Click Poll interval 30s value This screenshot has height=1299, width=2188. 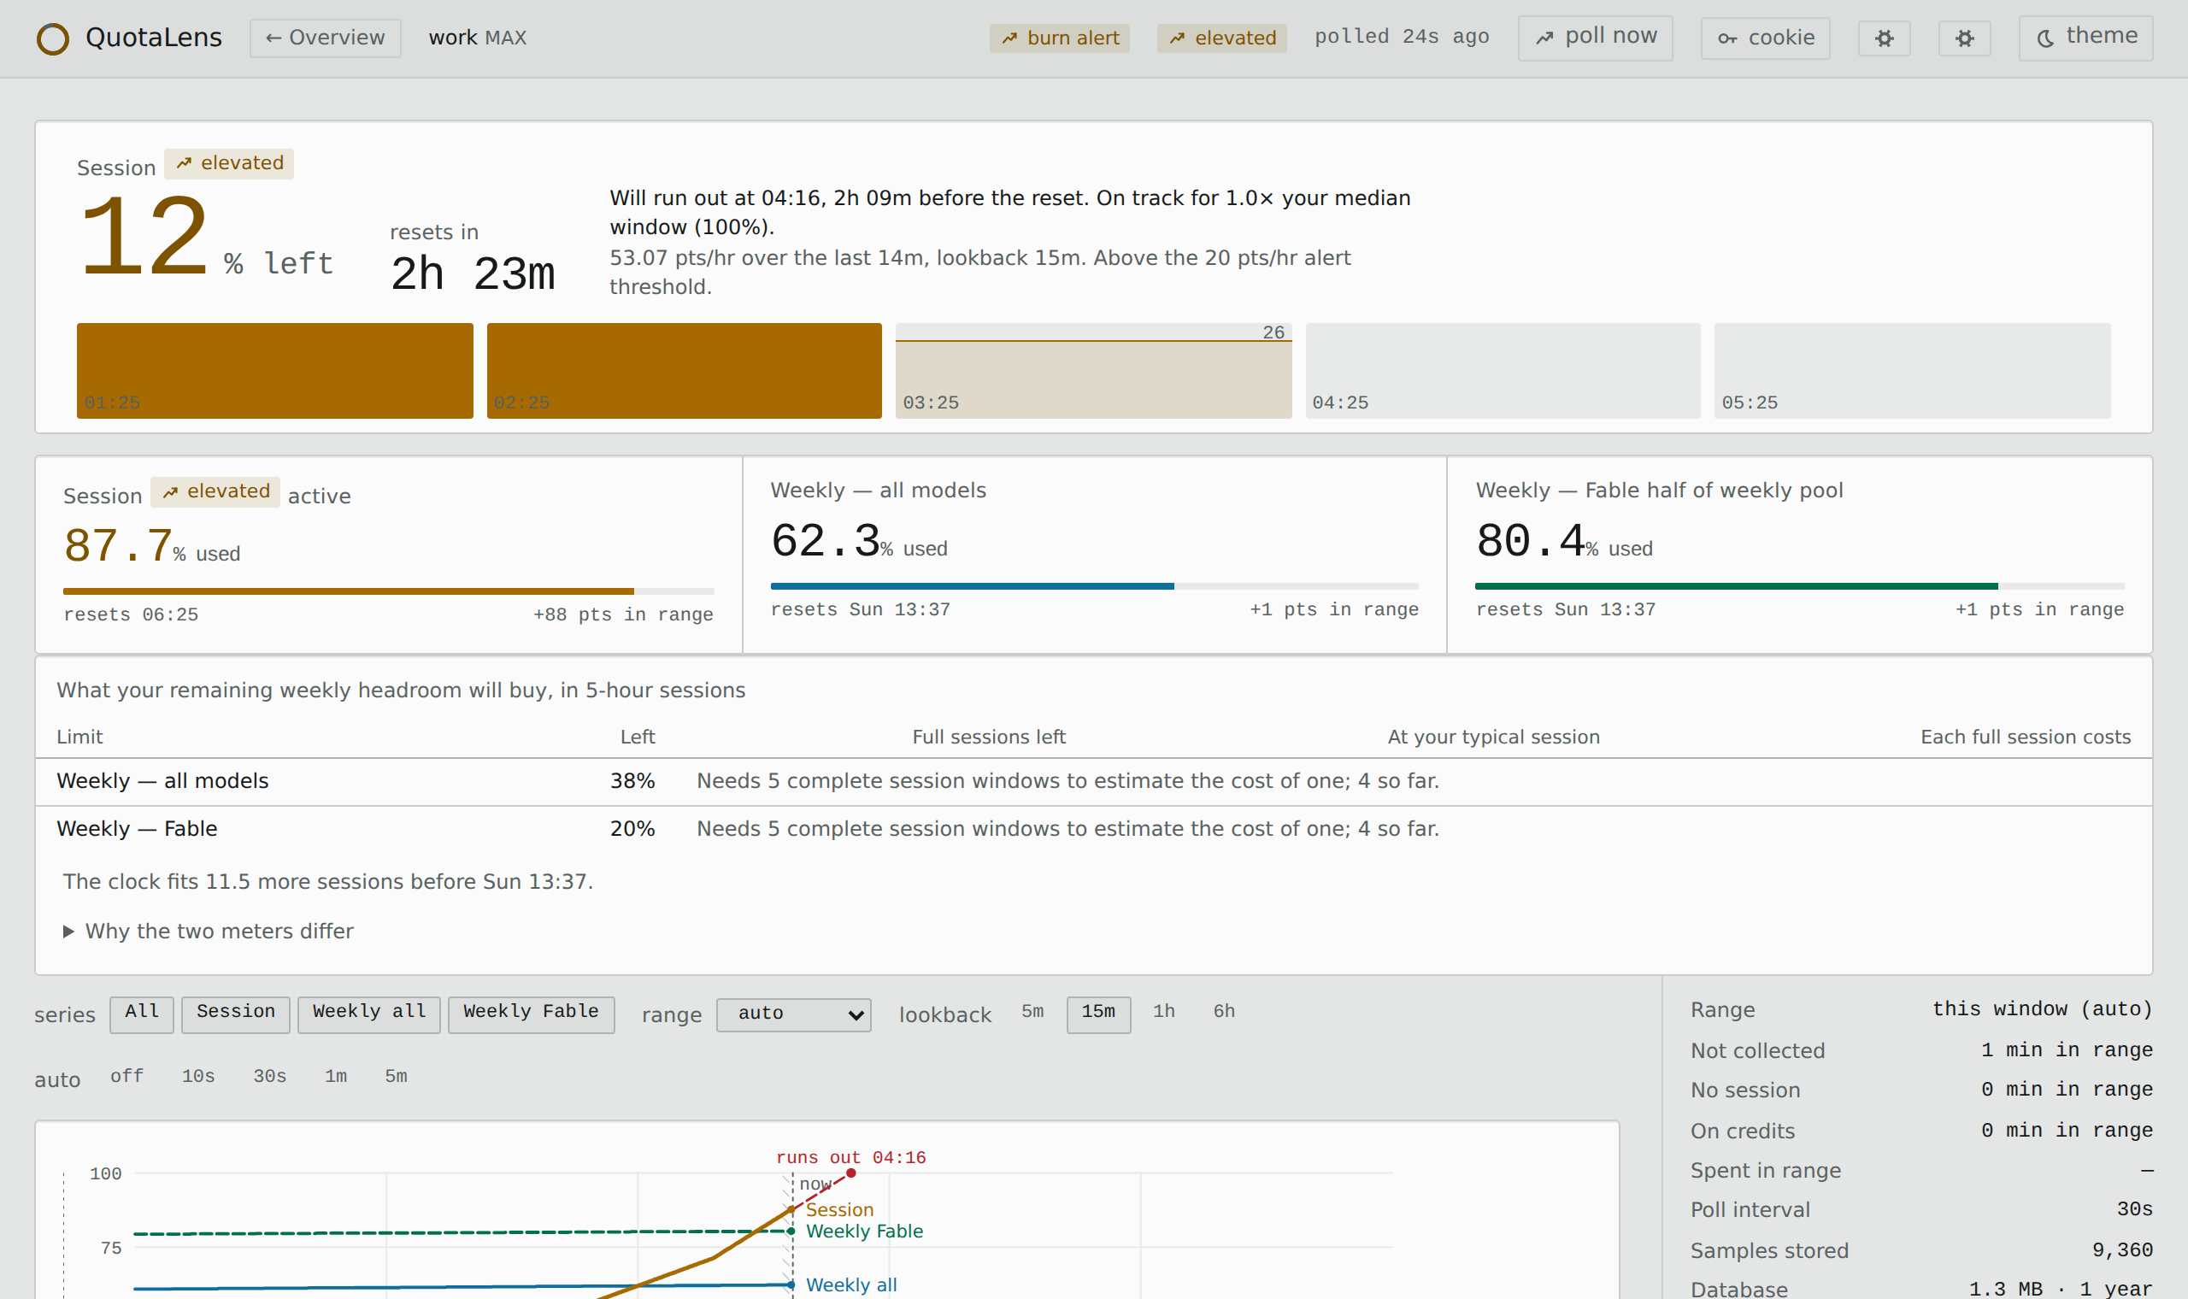2135,1210
